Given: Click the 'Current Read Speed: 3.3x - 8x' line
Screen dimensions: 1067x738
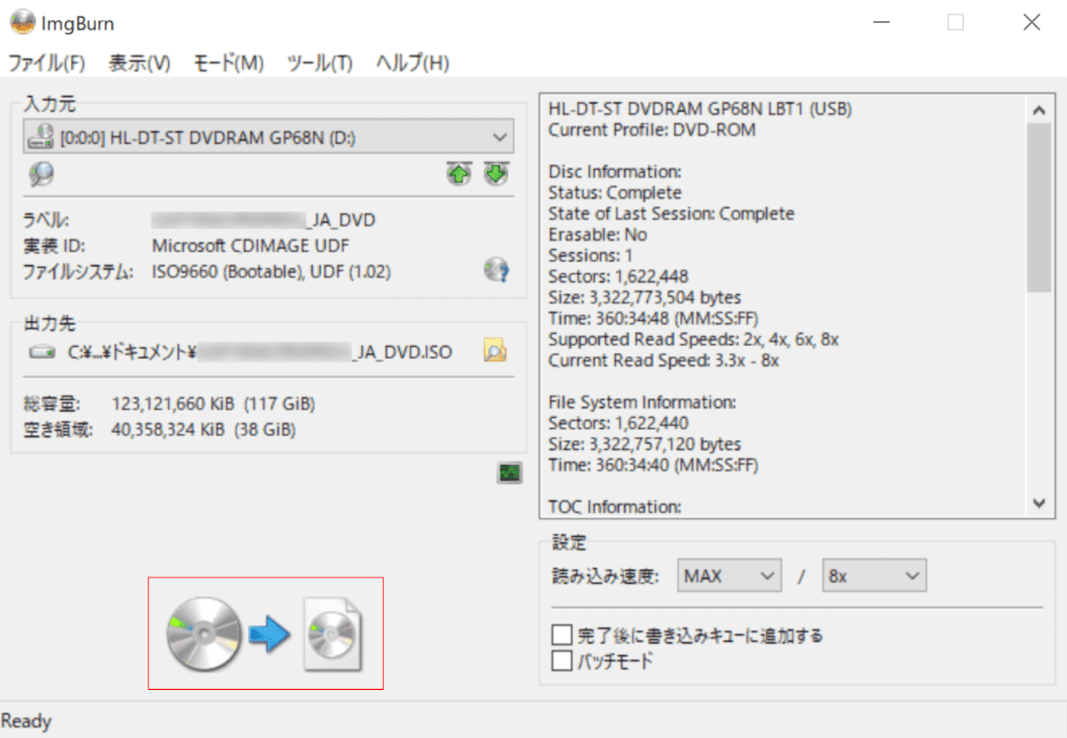Looking at the screenshot, I should coord(664,361).
